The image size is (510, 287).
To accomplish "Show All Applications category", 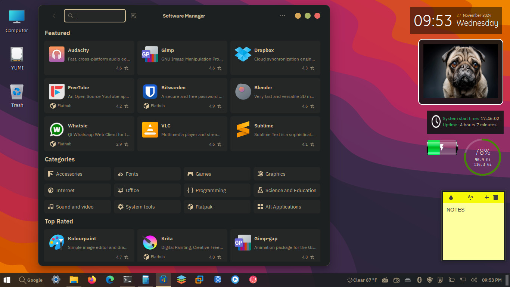I will point(287,207).
